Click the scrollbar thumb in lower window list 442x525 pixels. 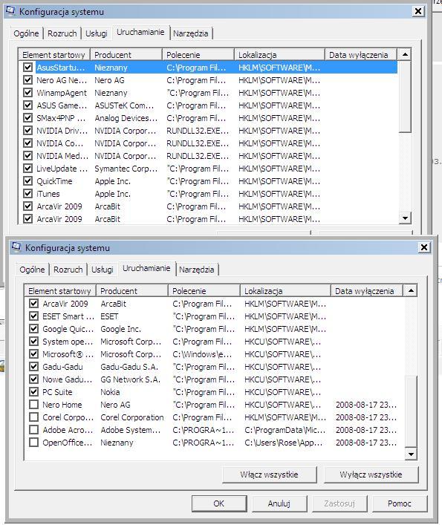pyautogui.click(x=411, y=411)
